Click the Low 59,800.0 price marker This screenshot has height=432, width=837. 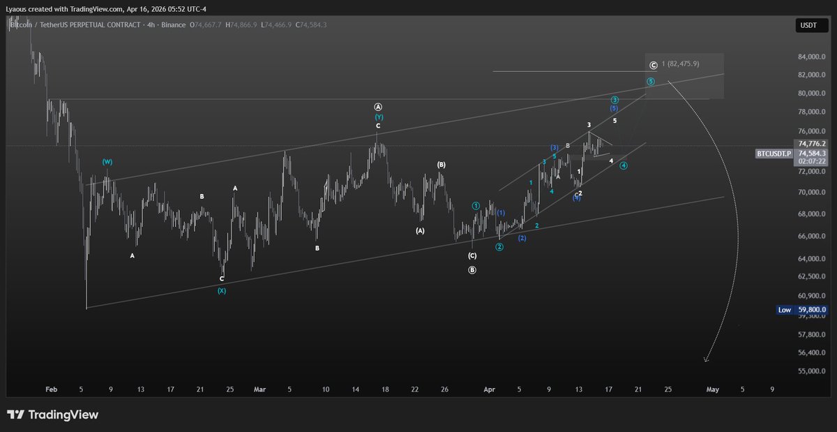[802, 310]
